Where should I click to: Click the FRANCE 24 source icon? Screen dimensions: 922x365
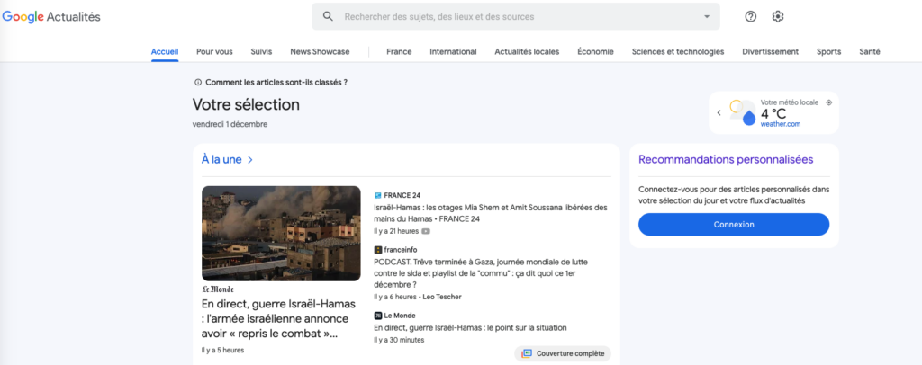point(378,195)
